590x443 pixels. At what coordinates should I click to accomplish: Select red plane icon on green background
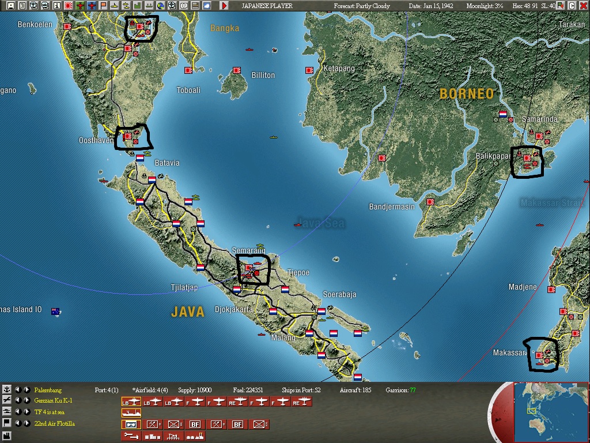click(x=80, y=6)
